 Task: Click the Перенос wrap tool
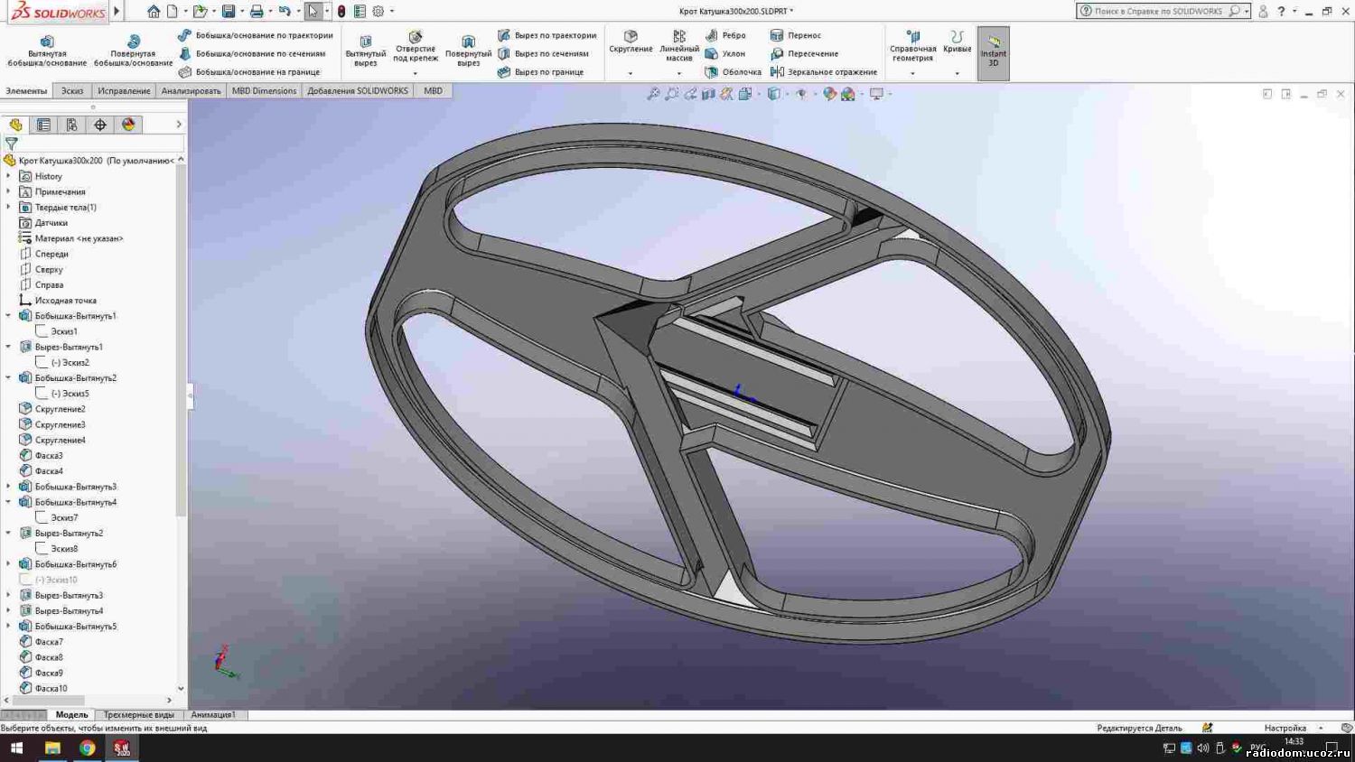coord(796,35)
